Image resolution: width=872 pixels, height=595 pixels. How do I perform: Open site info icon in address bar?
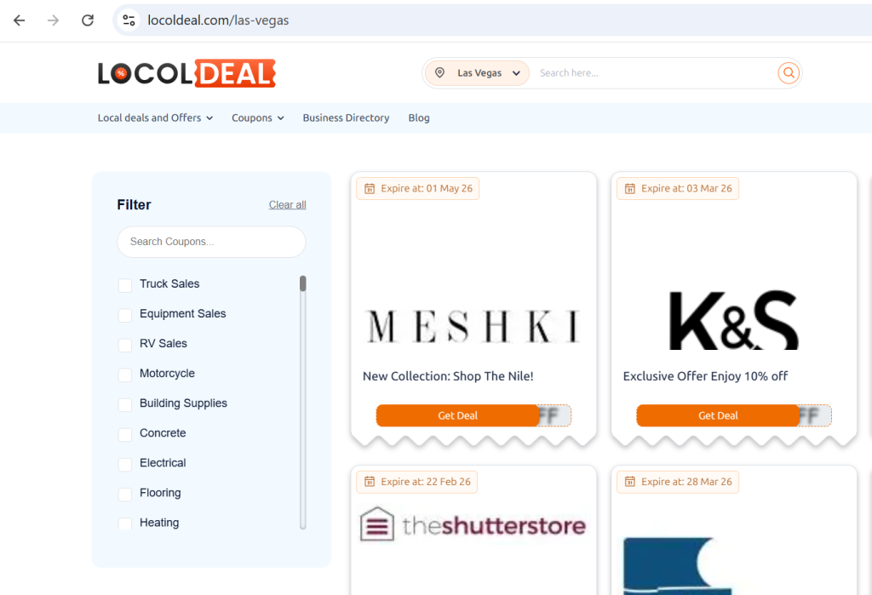pyautogui.click(x=129, y=20)
